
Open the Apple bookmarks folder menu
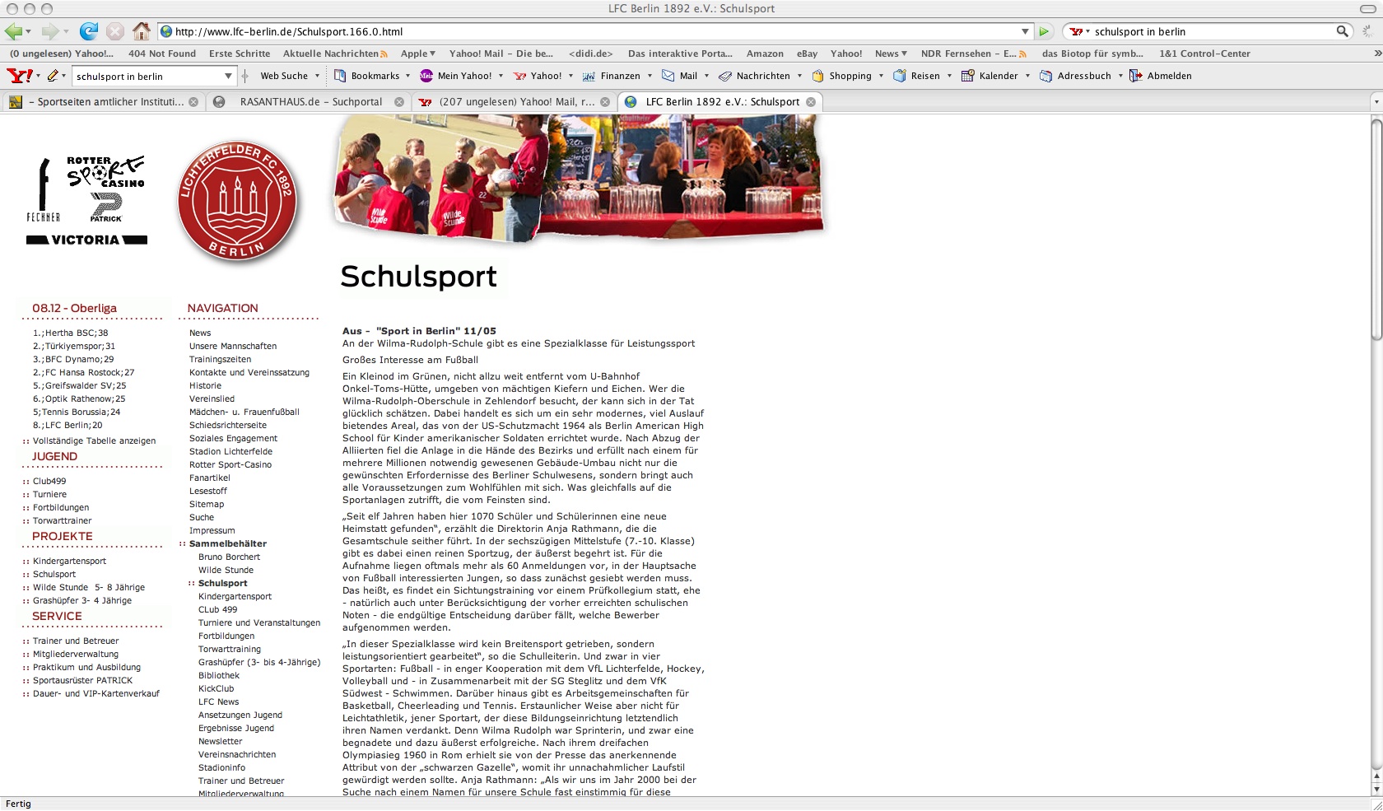coord(417,54)
